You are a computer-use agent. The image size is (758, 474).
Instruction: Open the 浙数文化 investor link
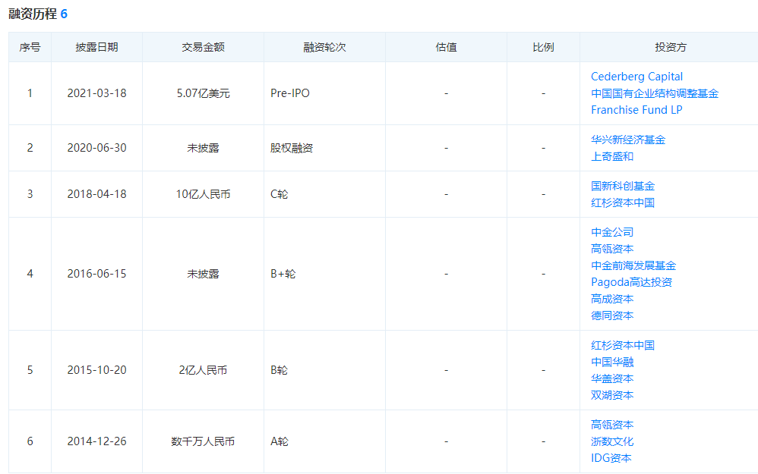[612, 441]
